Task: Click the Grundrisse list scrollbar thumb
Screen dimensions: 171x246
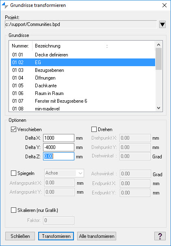Action: pos(158,59)
